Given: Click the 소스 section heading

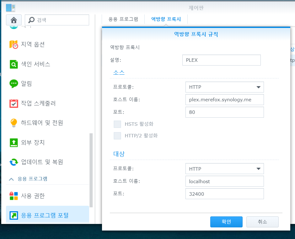Looking at the screenshot, I should point(119,72).
